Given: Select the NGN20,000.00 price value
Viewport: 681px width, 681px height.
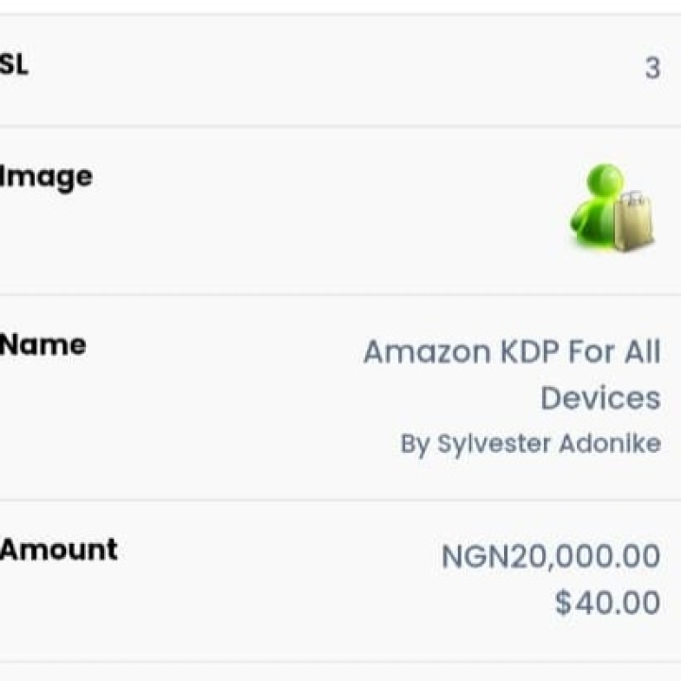Looking at the screenshot, I should (x=551, y=556).
